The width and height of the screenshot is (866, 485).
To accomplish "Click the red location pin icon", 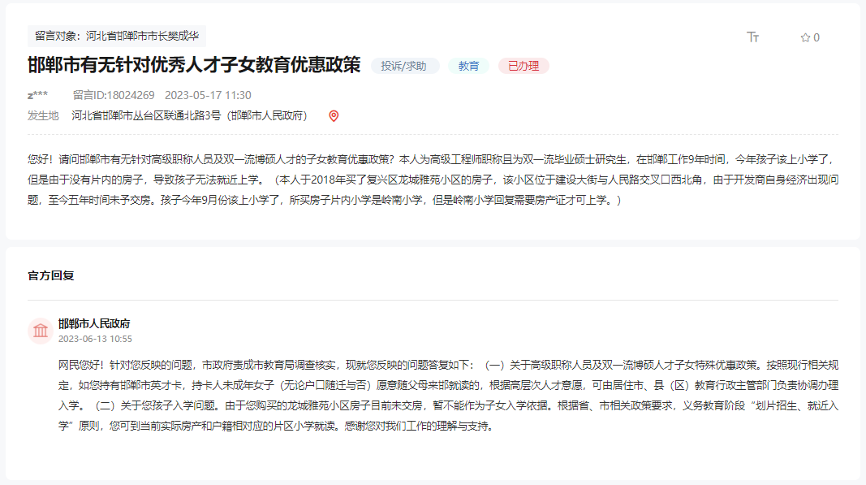I will coord(334,115).
